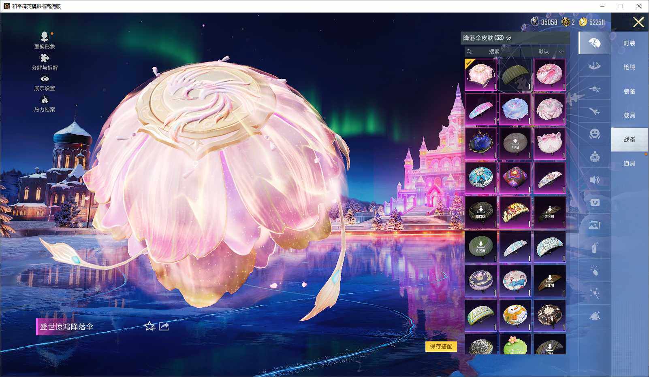Screen dimensions: 649x377
Task: Select the clapping hand category icon
Action: coord(594,271)
